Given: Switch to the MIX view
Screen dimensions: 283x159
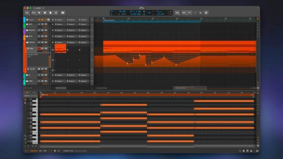Looking at the screenshot, I should click(x=40, y=151).
